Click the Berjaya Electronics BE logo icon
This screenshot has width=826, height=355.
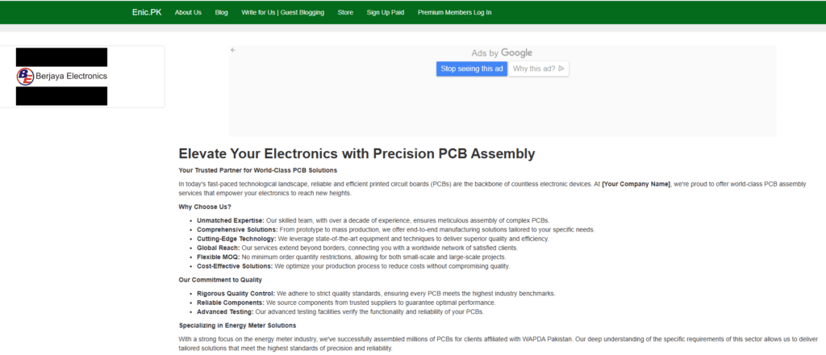tap(25, 77)
